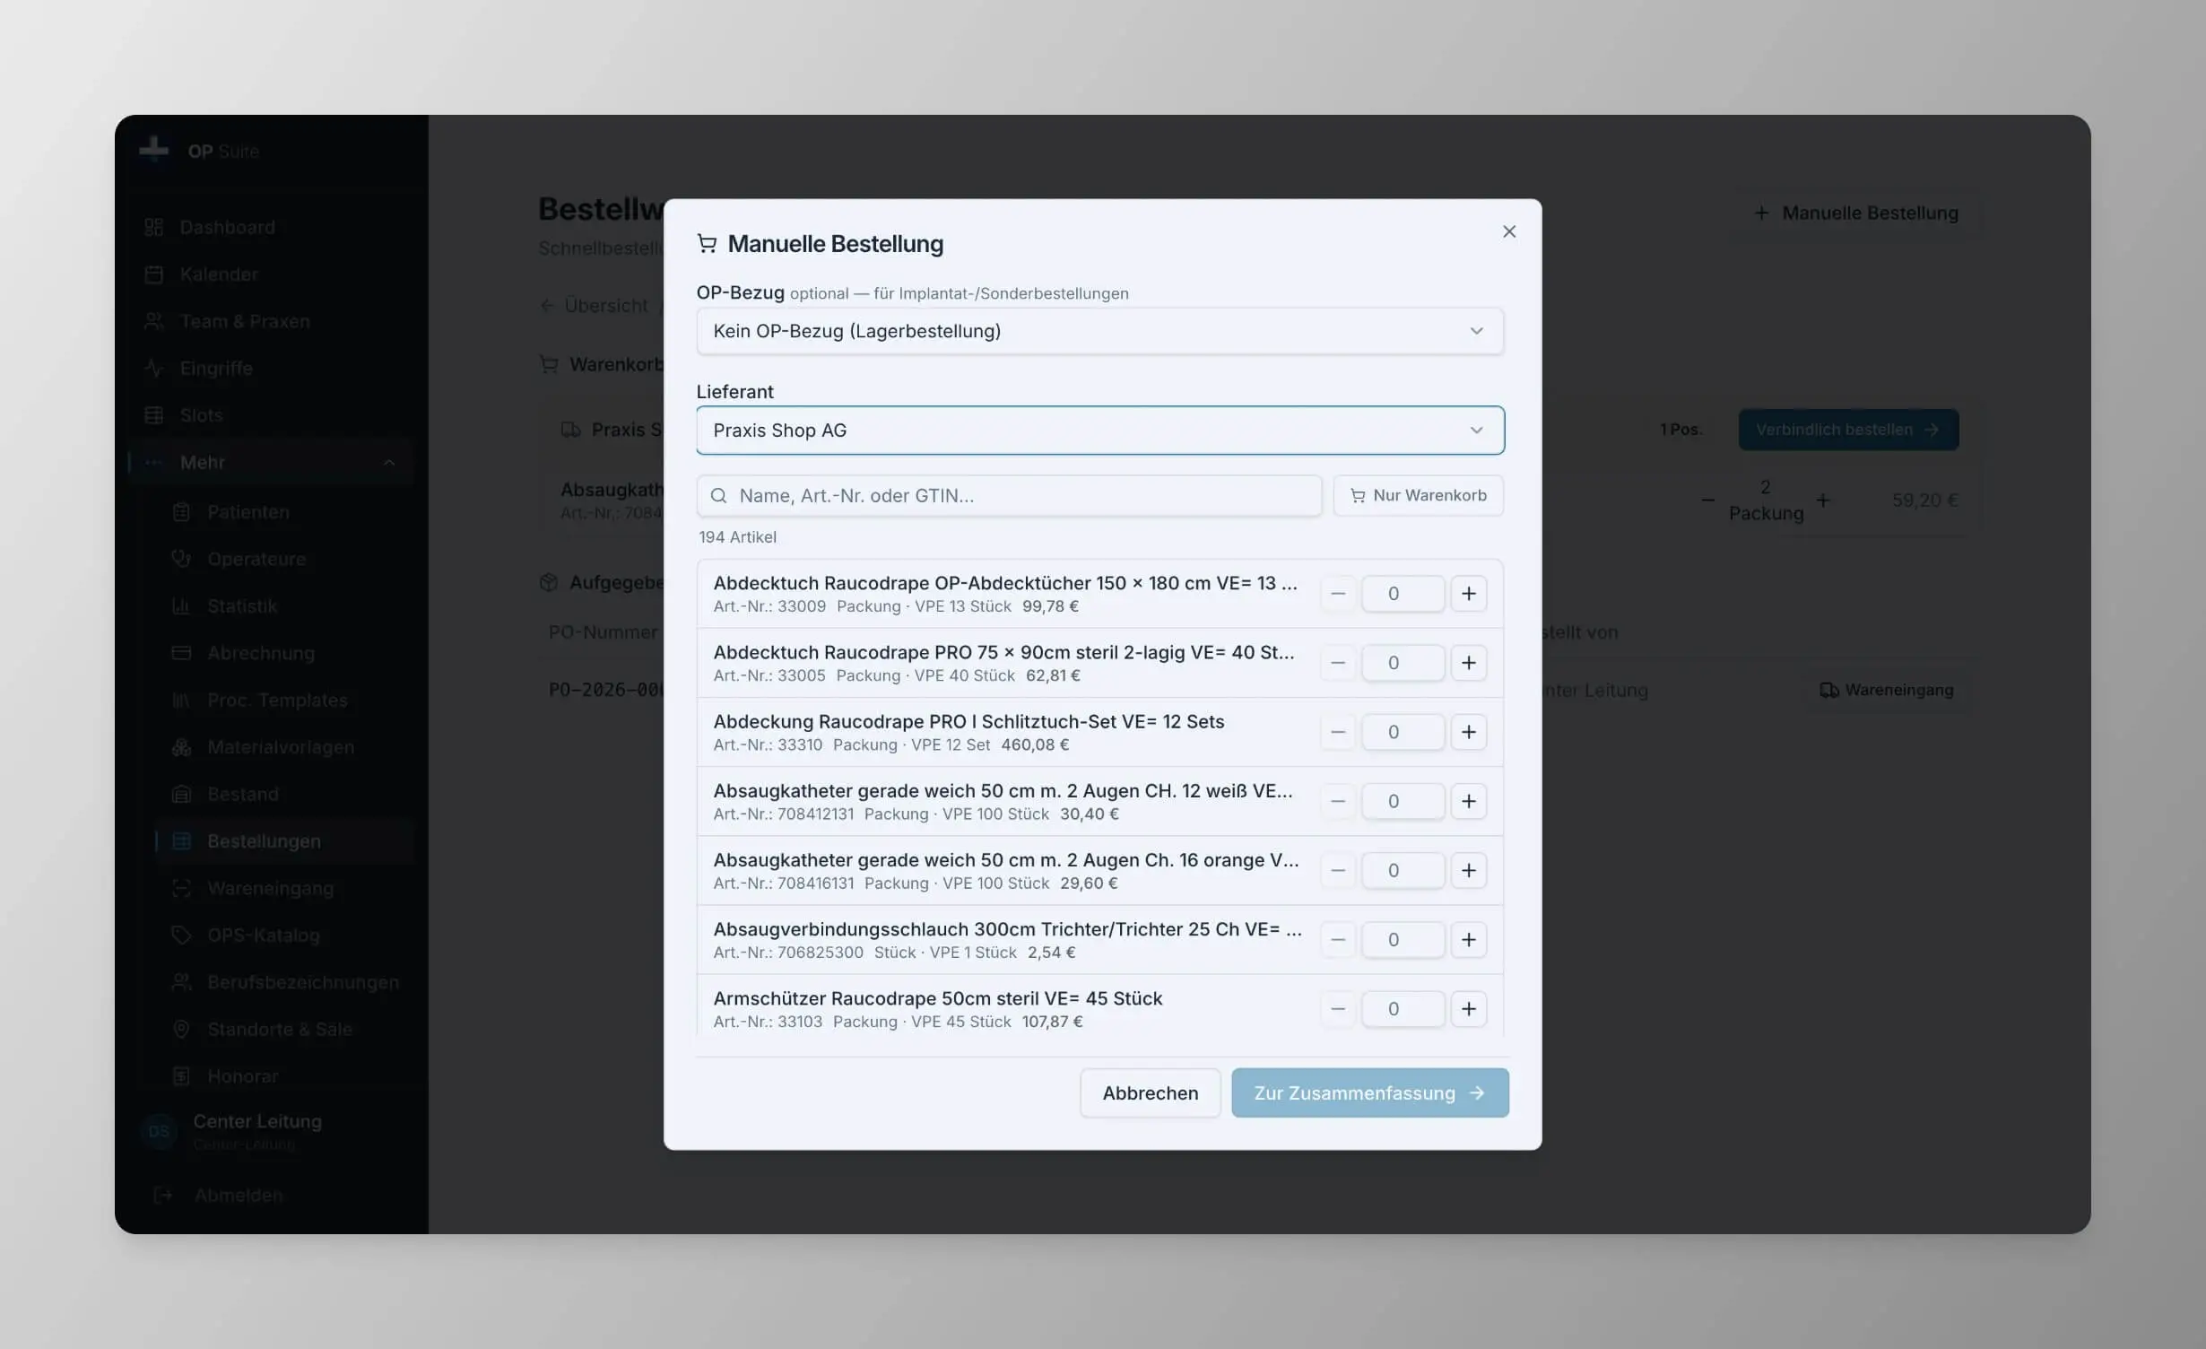2206x1349 pixels.
Task: Open Dashboard in the sidebar
Action: pyautogui.click(x=271, y=227)
